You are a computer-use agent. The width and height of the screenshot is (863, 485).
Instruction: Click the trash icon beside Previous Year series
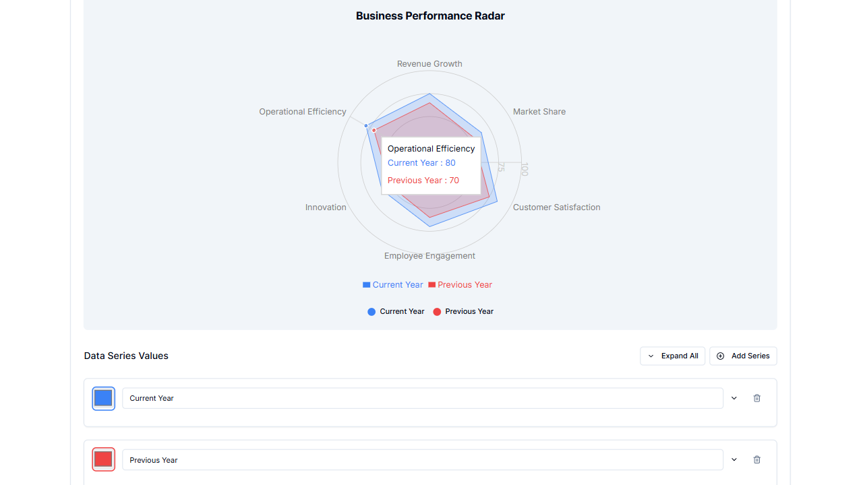[x=756, y=459]
